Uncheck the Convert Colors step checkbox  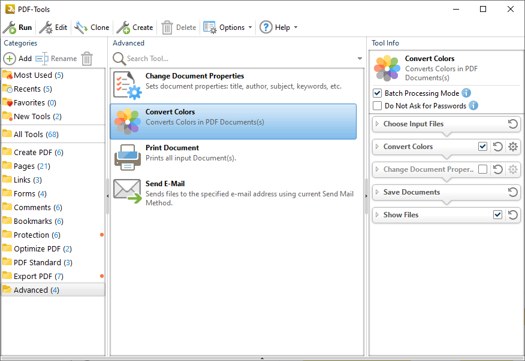(x=482, y=147)
